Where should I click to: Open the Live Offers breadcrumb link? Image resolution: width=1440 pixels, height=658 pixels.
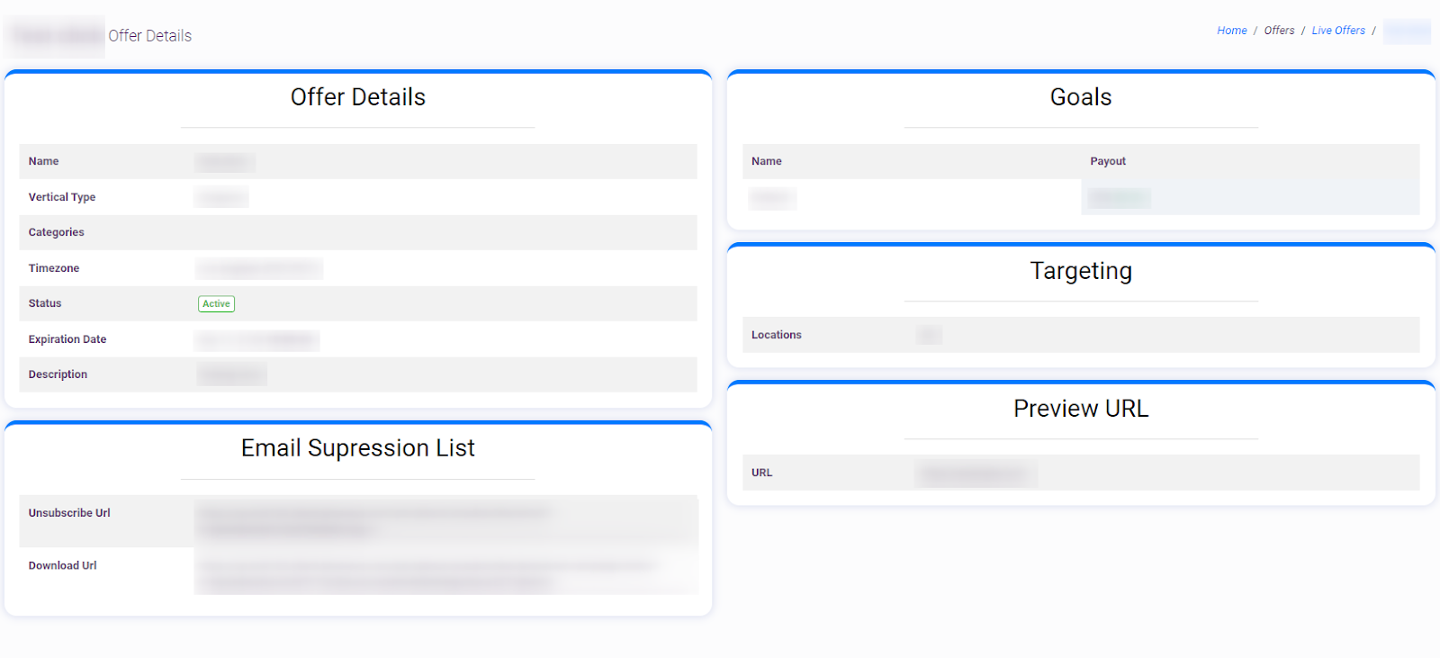1337,31
